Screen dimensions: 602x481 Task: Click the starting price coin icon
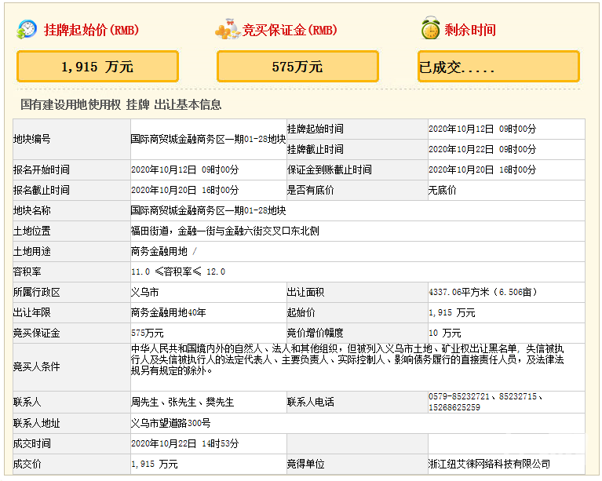26,30
